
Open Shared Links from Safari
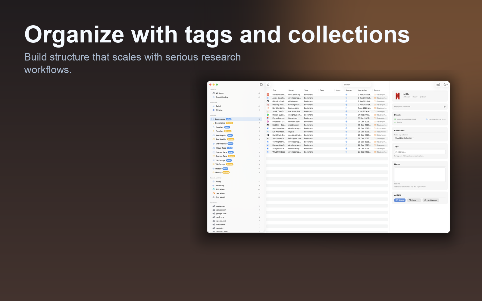point(221,144)
